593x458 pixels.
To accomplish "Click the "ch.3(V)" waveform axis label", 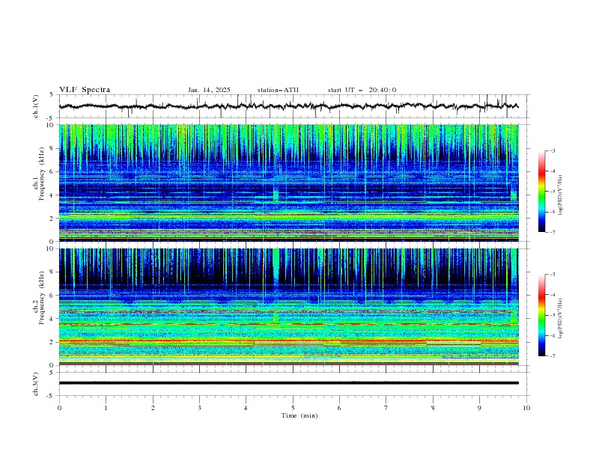I will pos(36,384).
